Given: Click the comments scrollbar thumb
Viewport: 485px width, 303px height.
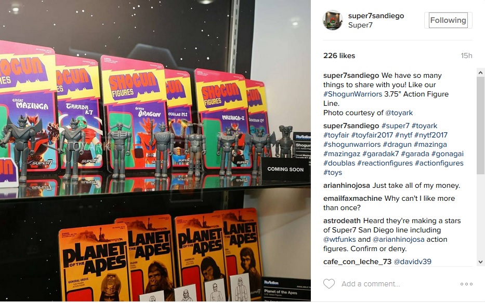Looking at the screenshot, I should click(x=480, y=126).
